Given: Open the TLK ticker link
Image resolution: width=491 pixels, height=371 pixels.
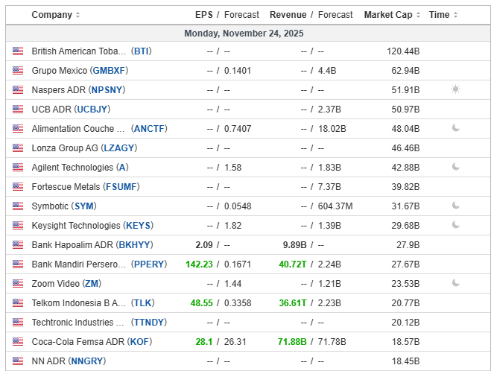Looking at the screenshot, I should coord(141,303).
